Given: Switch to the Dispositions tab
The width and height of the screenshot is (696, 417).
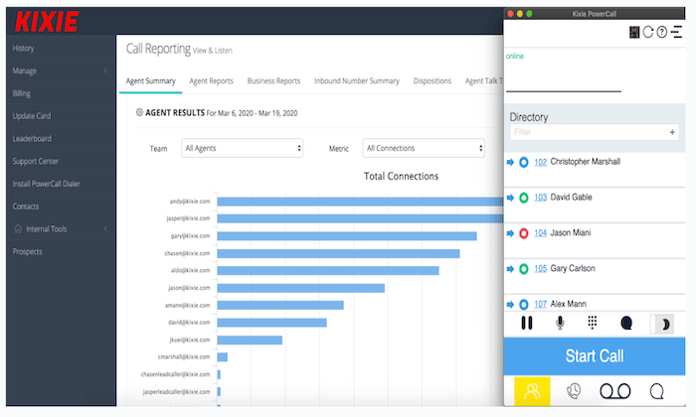Looking at the screenshot, I should (x=433, y=81).
